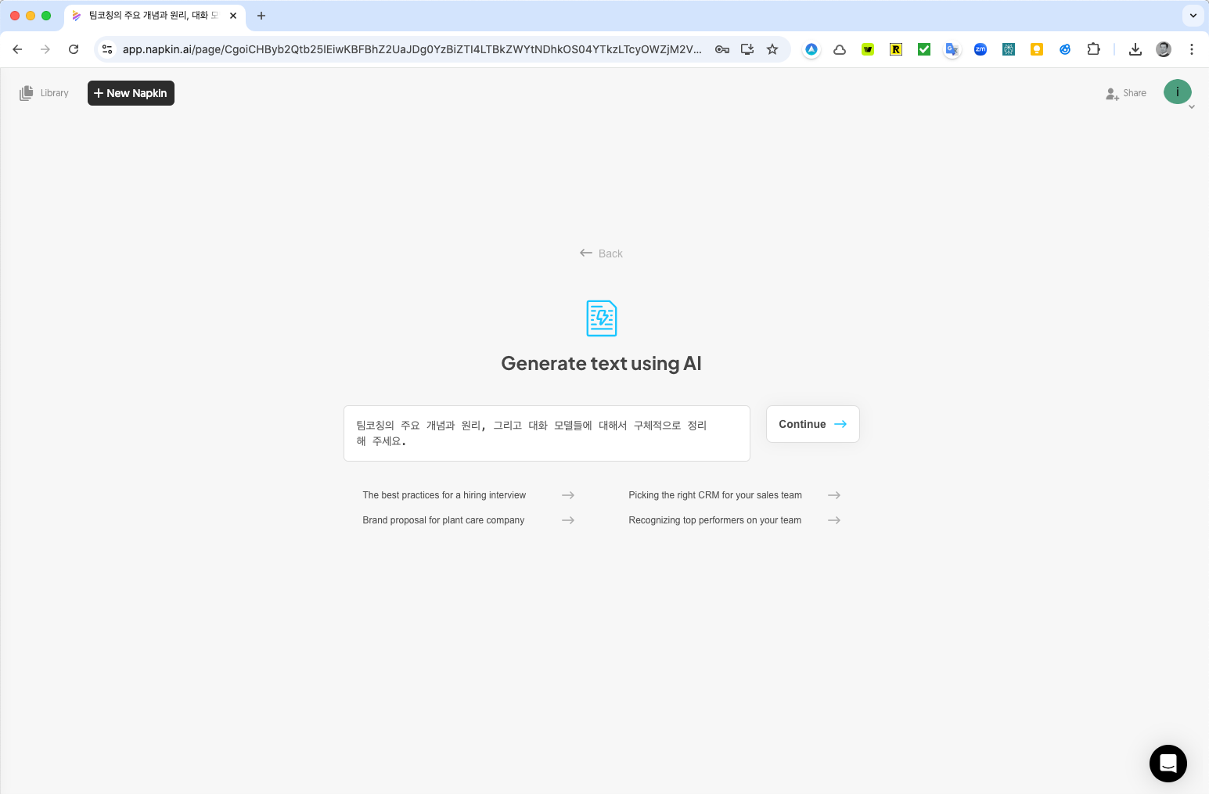Image resolution: width=1209 pixels, height=798 pixels.
Task: Bookmark this page with the star icon
Action: [x=772, y=49]
